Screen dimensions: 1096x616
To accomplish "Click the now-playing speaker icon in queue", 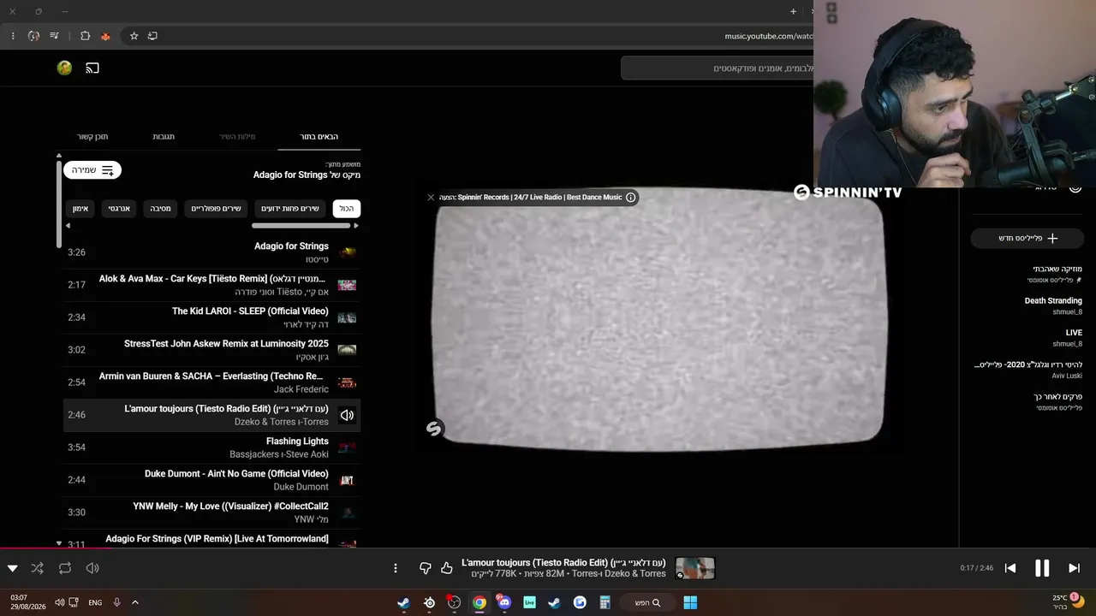I will point(347,415).
